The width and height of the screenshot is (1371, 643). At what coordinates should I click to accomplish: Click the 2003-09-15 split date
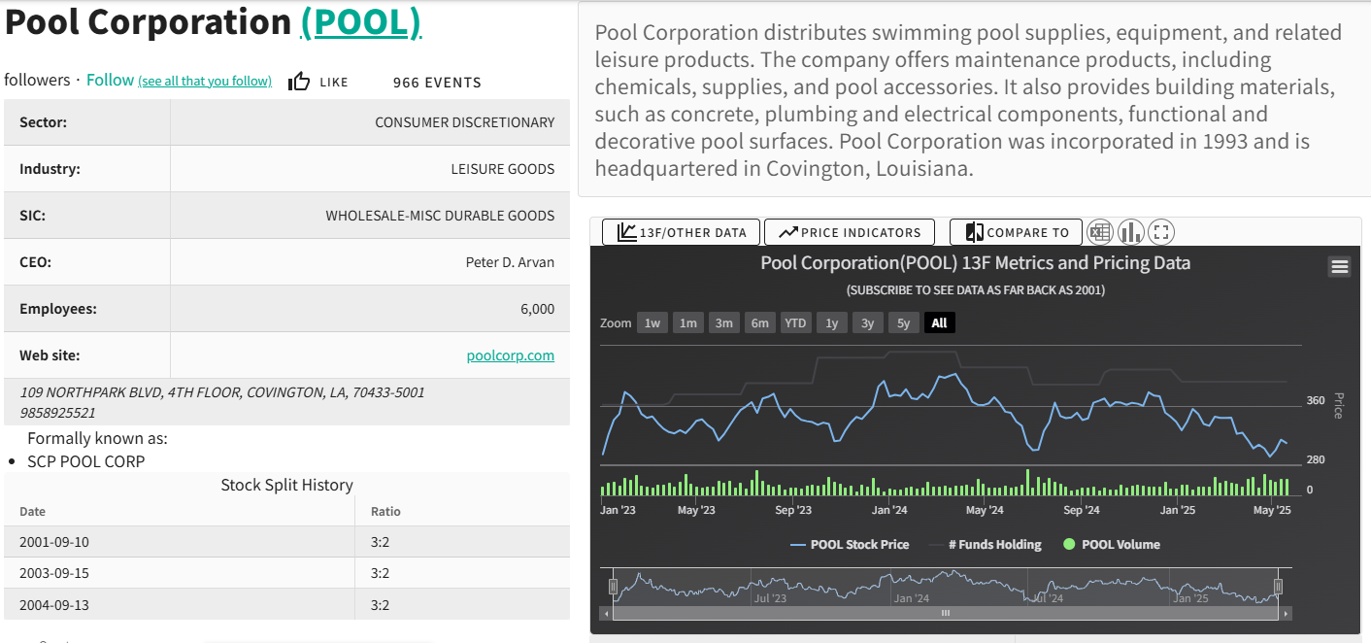pos(54,573)
